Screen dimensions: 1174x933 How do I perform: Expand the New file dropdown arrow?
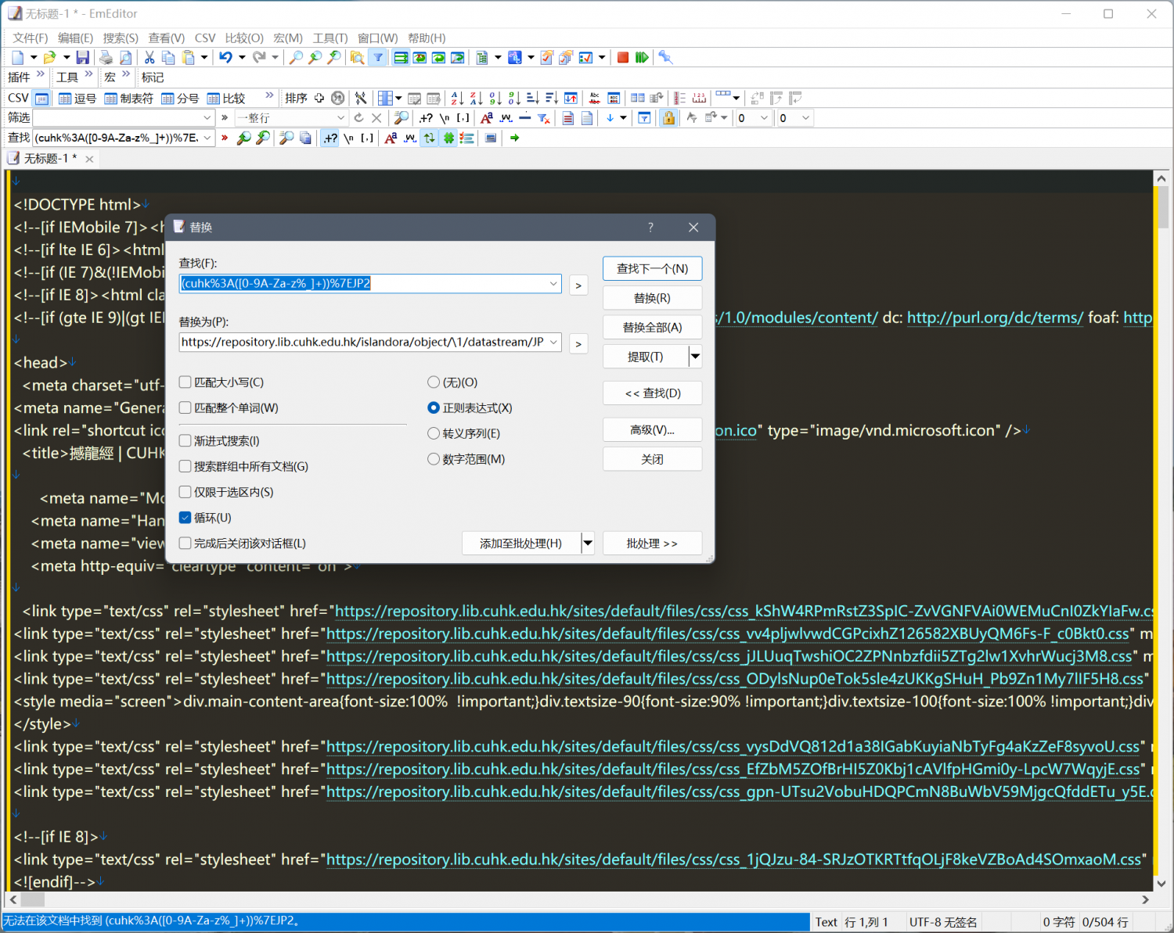[34, 57]
